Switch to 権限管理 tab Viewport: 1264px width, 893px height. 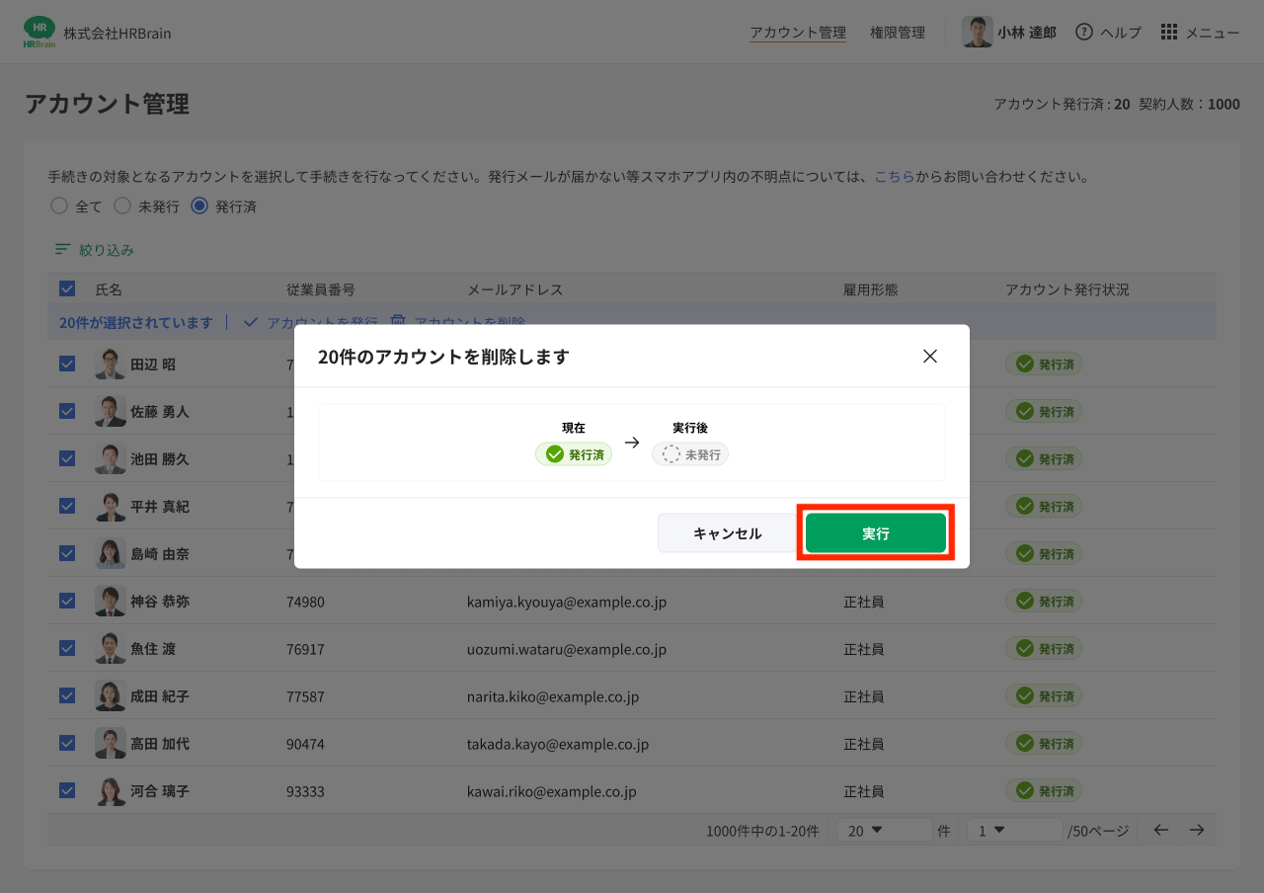[897, 32]
